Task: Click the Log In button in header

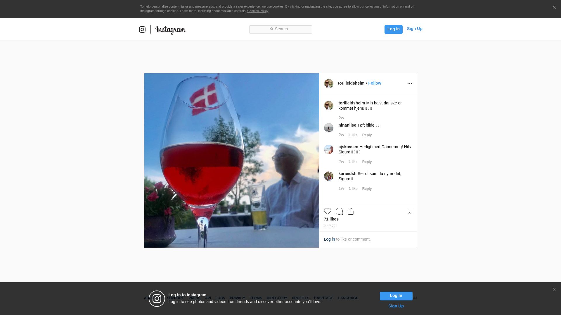Action: click(x=393, y=29)
